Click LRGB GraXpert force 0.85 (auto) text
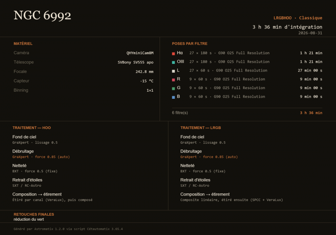Viewport: 336px width, 235px height. pos(209,157)
